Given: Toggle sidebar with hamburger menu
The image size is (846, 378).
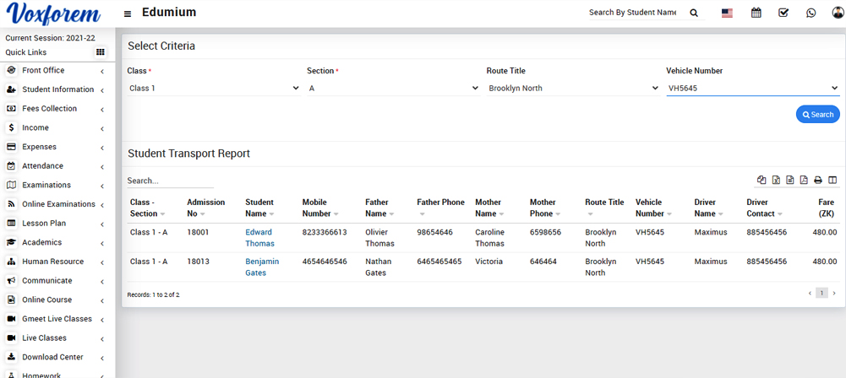Looking at the screenshot, I should pos(128,13).
